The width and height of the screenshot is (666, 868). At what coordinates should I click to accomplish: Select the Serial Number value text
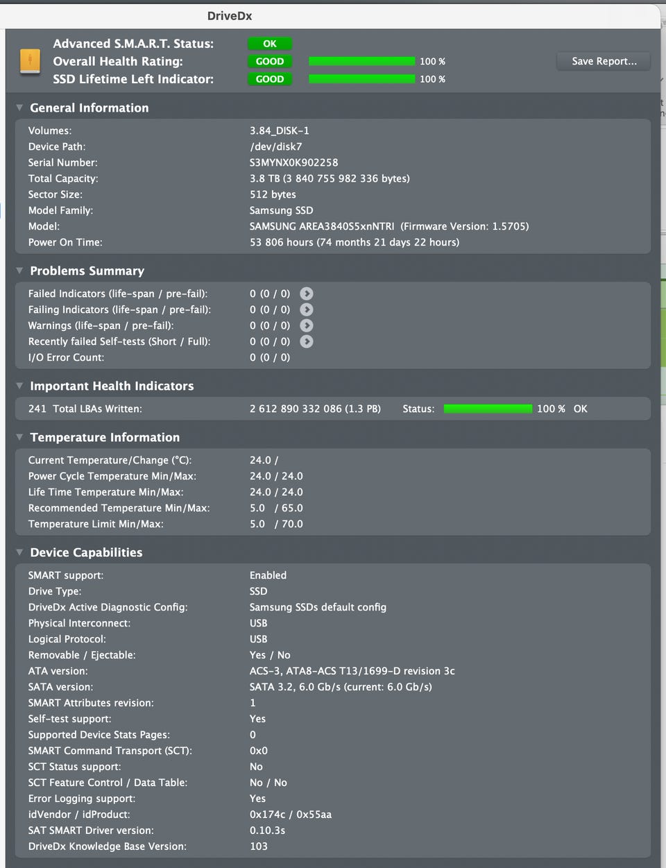coord(294,162)
